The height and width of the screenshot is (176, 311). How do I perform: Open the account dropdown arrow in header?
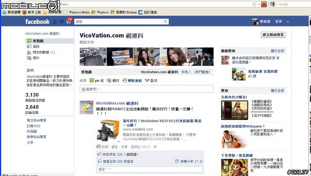click(288, 21)
